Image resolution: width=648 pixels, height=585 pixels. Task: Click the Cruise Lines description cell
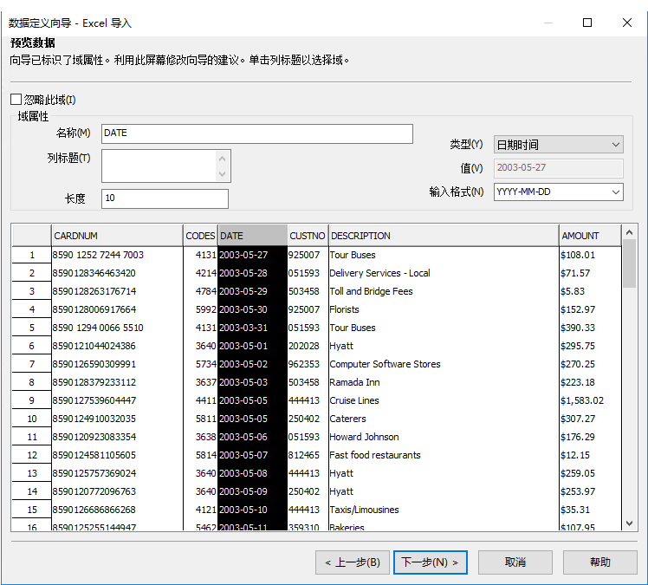coord(354,400)
